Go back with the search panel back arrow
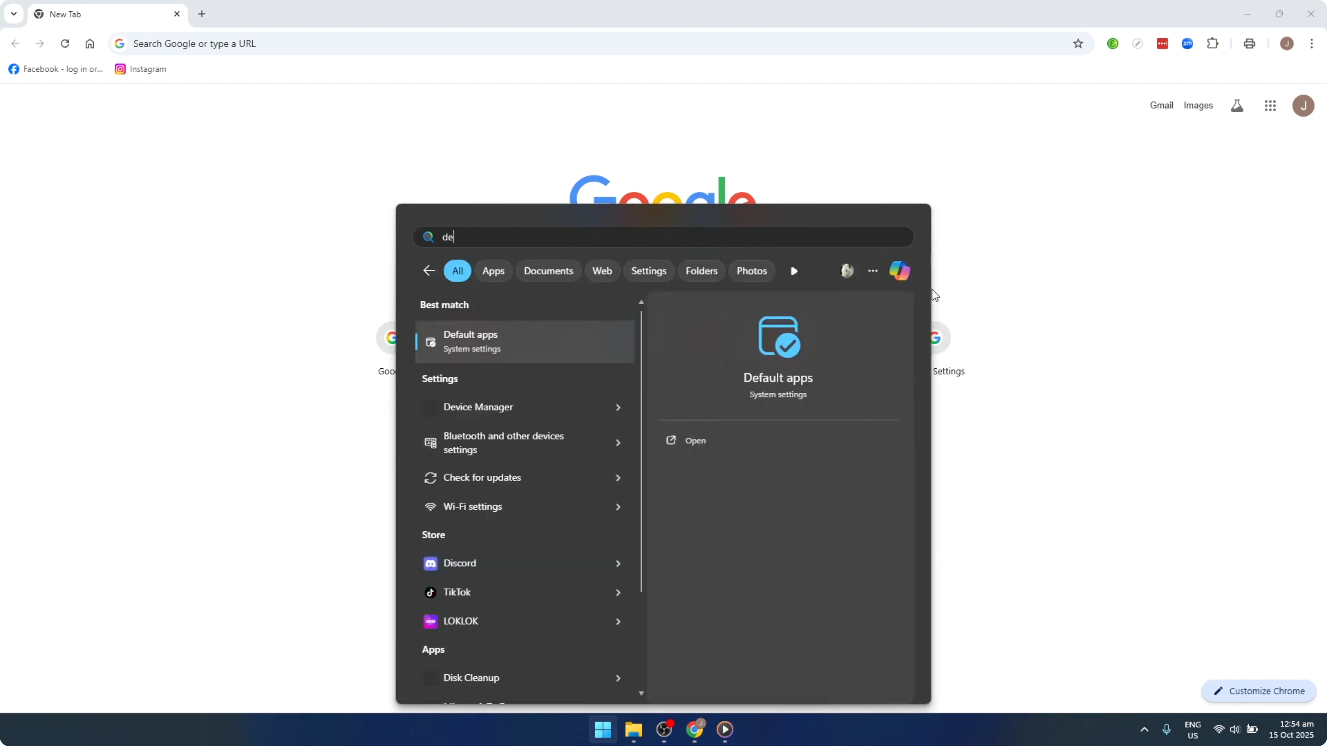1327x746 pixels. click(429, 271)
